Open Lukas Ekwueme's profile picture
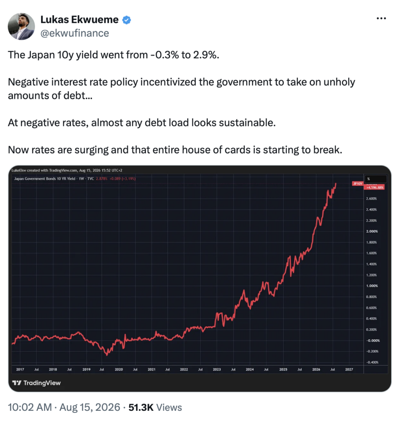397x424 pixels. (22, 26)
